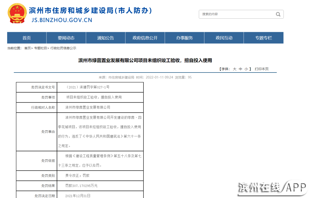Click the JS.BINZHOU.GOV.CN site address text
This screenshot has height=198, width=310.
62,20
